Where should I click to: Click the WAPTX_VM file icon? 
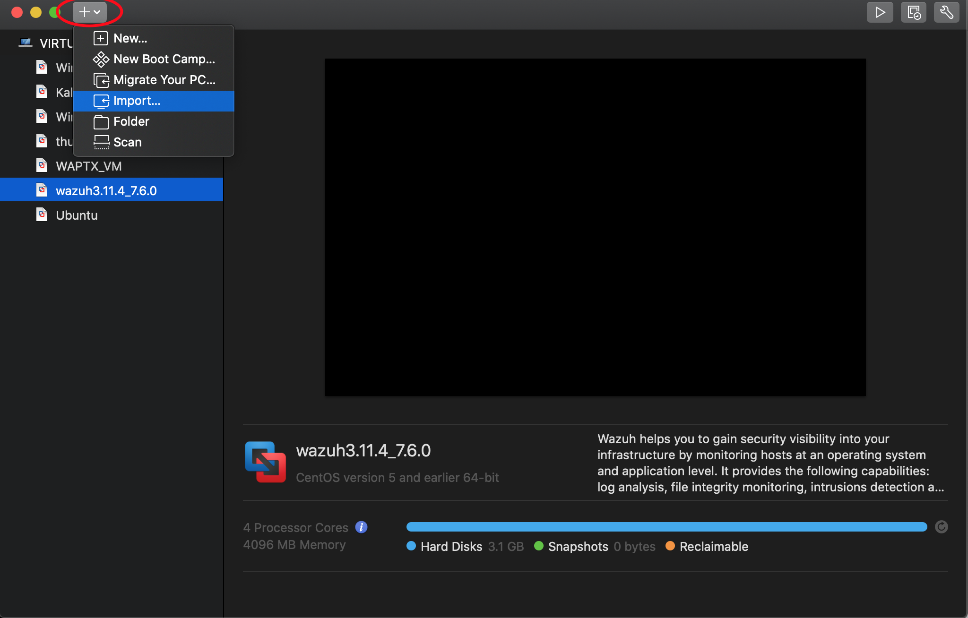[42, 166]
